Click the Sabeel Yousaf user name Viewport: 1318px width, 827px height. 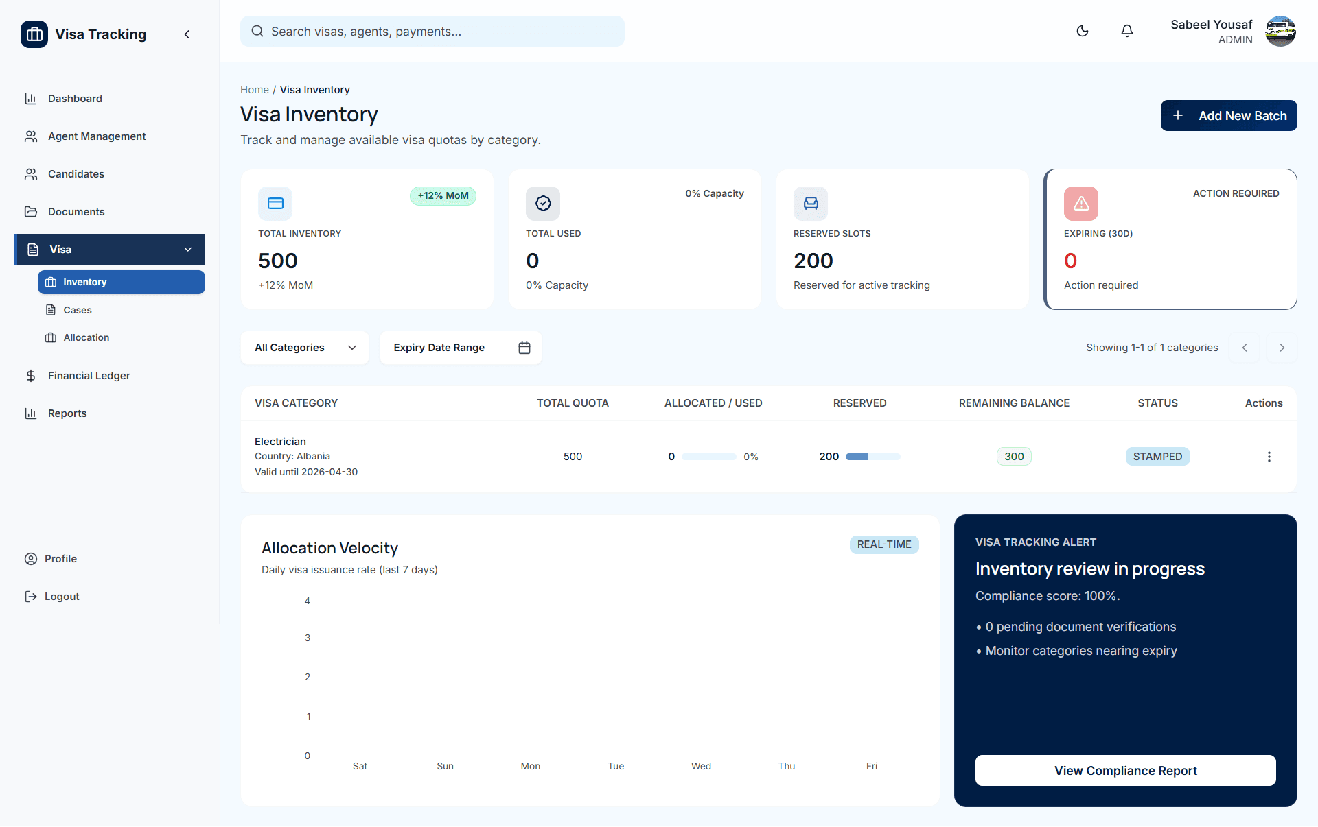point(1211,25)
